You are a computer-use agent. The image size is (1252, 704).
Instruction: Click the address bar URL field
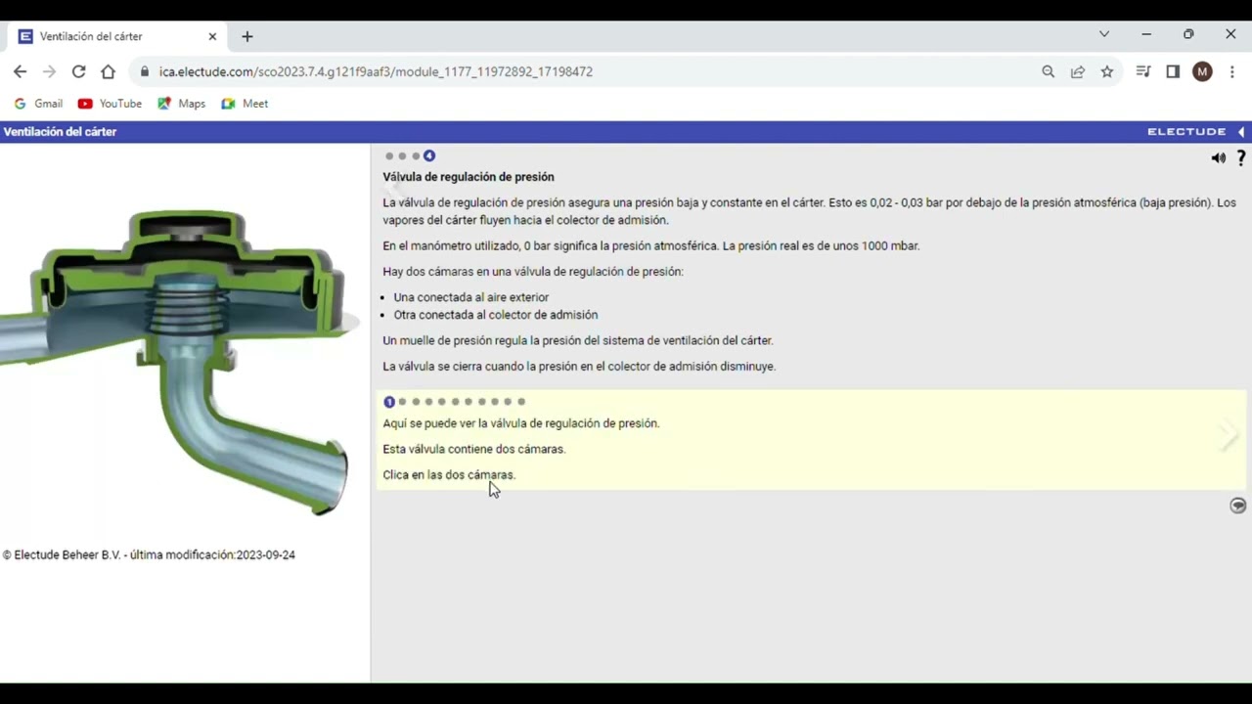coord(587,71)
